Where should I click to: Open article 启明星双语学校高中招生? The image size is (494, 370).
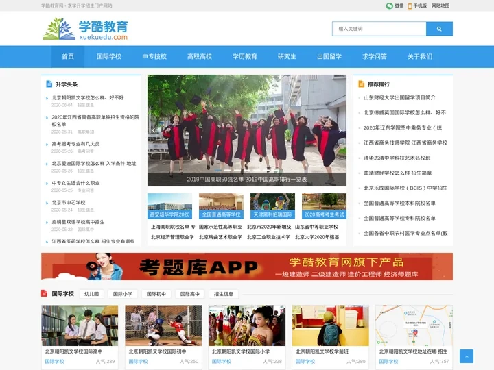78,222
